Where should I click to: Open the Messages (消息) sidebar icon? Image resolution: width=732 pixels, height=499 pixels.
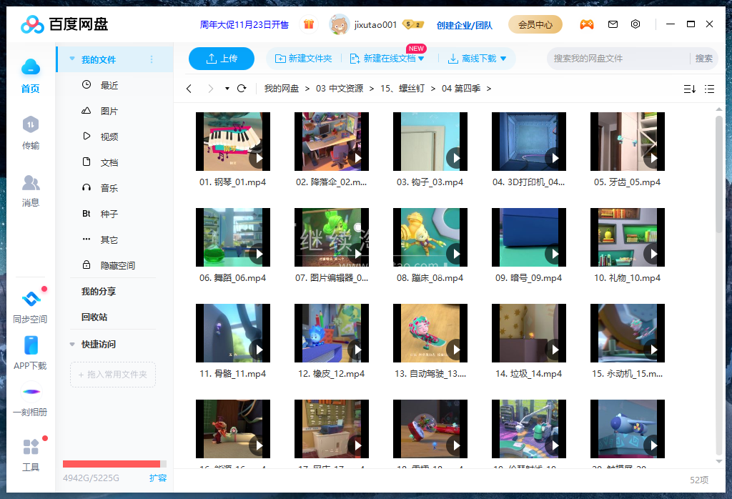pos(30,183)
